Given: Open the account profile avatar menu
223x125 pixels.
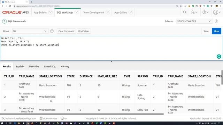Looking at the screenshot, I should (x=217, y=12).
